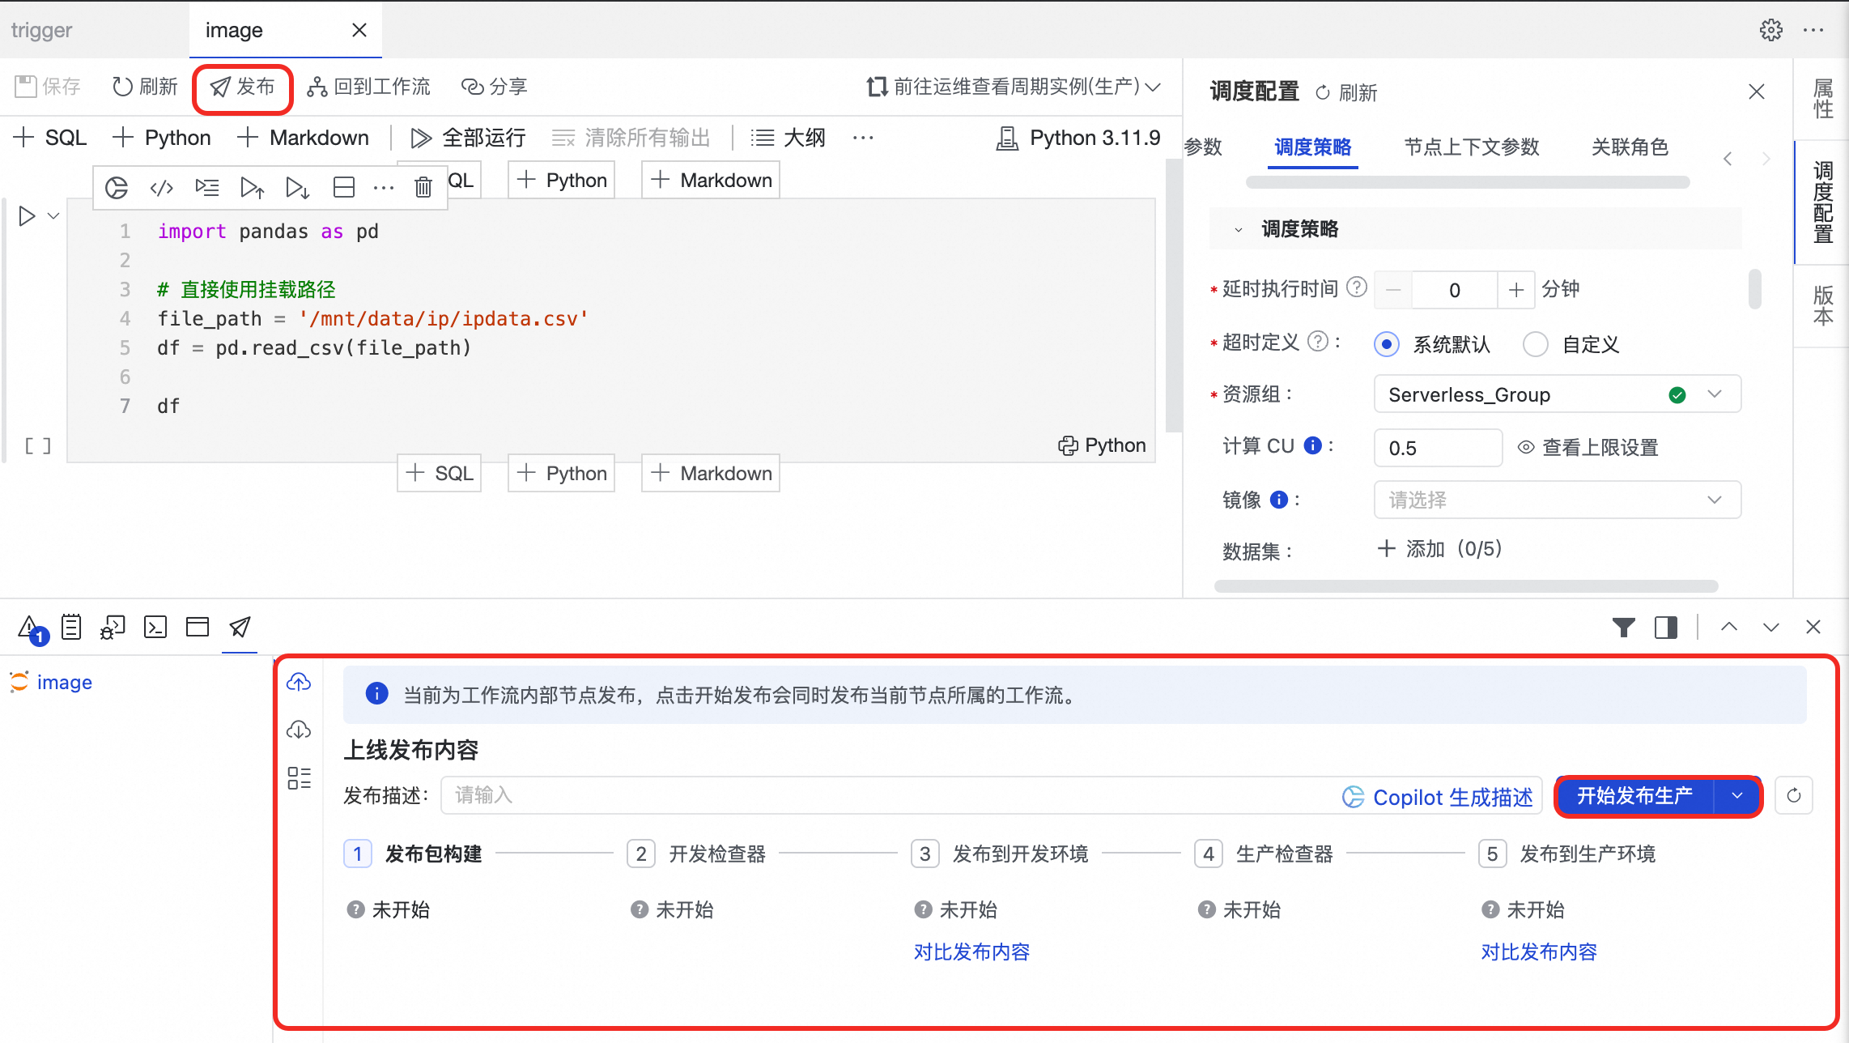Select the 自定义 timeout radio button
Viewport: 1849px width, 1043px height.
(x=1535, y=344)
